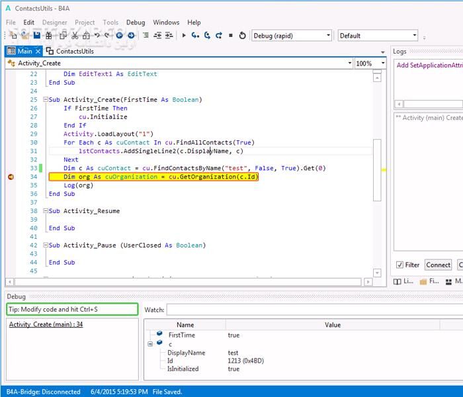Collapse the Activity_Create sub on line 25
The image size is (463, 397).
[45, 100]
